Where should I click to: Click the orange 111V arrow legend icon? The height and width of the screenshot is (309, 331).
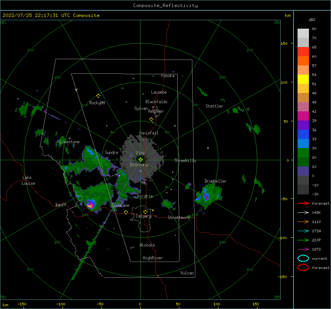[x=303, y=222]
